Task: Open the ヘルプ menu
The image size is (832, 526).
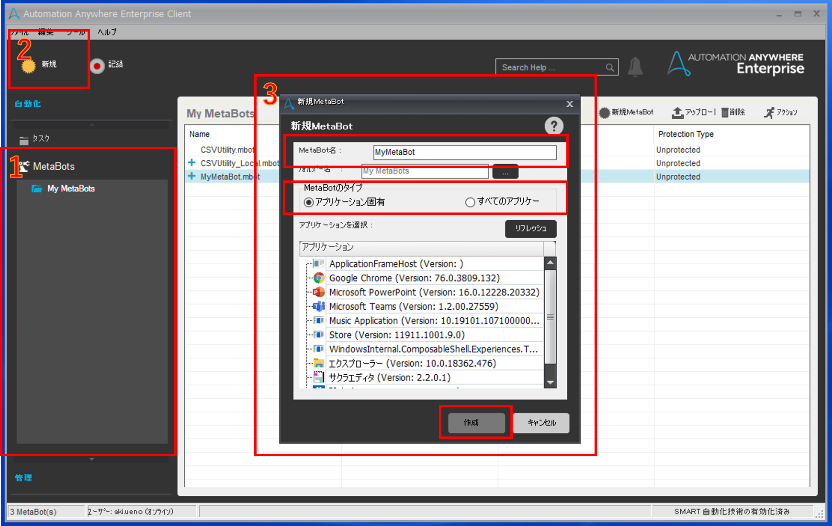Action: click(107, 32)
